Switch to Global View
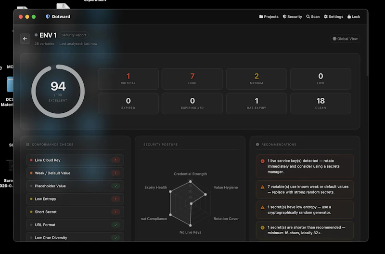 pyautogui.click(x=345, y=39)
